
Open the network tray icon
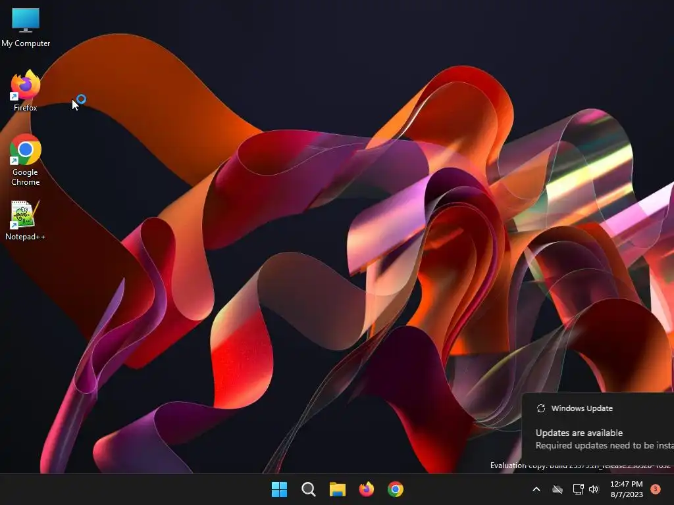(578, 489)
